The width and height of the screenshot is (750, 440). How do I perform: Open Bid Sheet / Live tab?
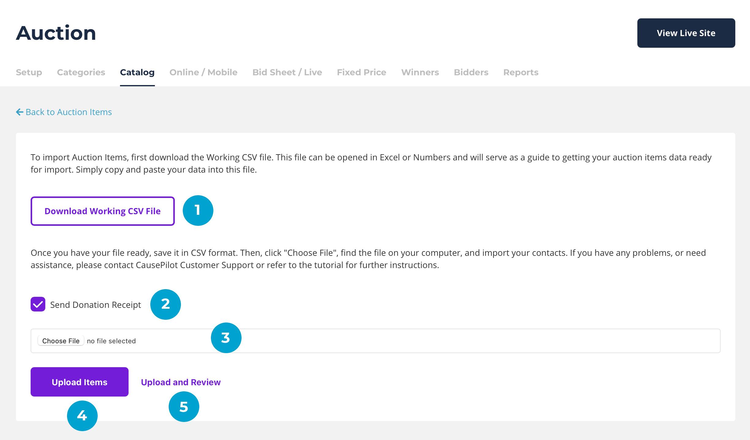(x=287, y=72)
